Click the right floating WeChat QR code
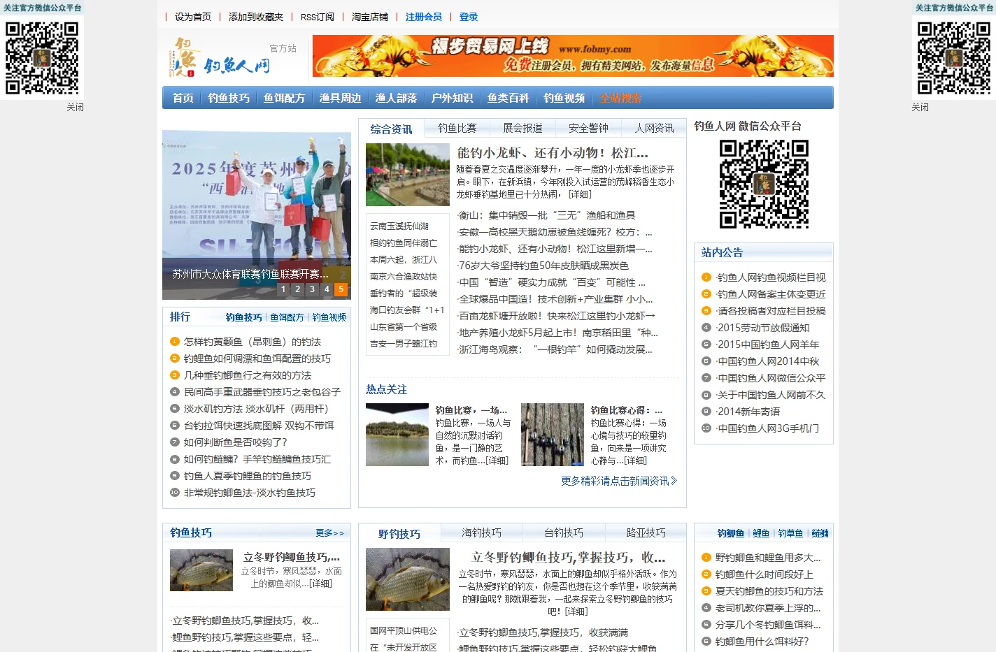 (954, 58)
